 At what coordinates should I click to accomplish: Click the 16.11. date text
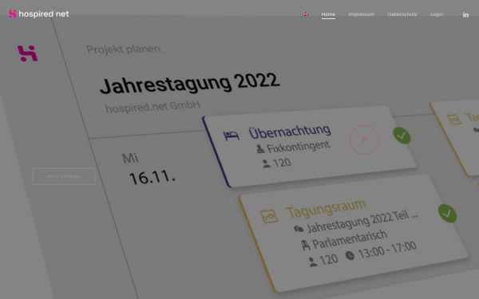pos(152,177)
